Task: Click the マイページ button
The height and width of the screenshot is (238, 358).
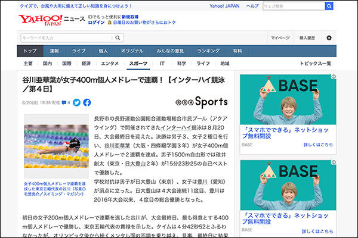Action: pos(280,38)
